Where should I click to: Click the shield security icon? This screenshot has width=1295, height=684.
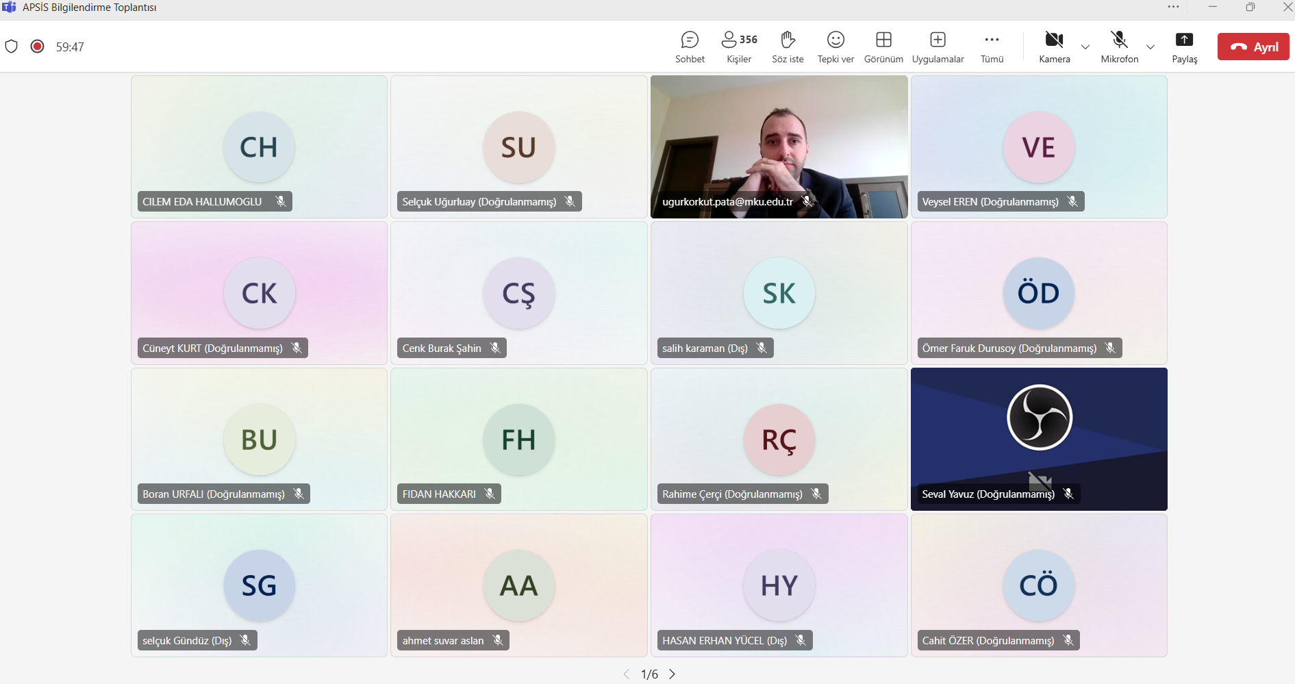pos(12,47)
